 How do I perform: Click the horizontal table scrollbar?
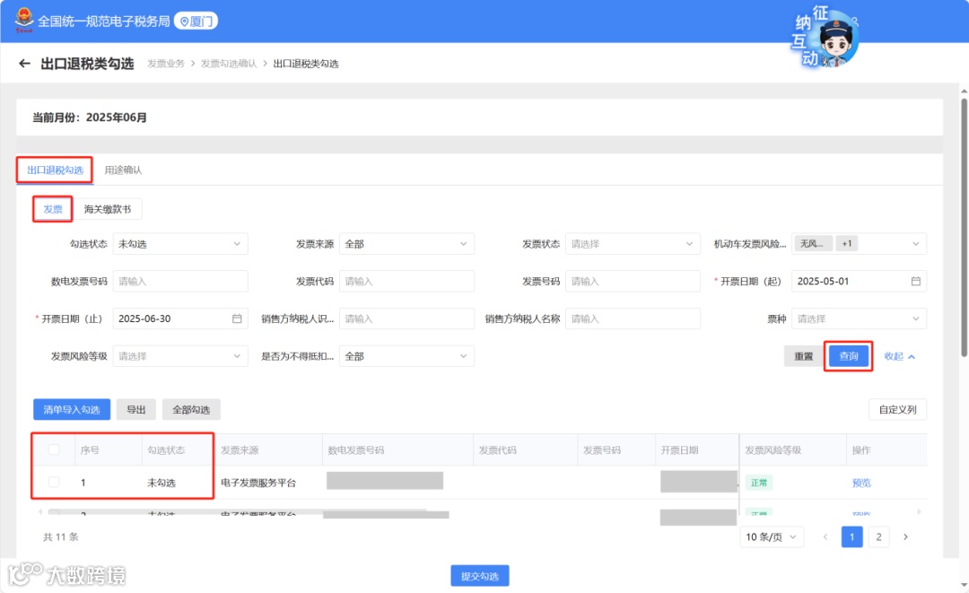tap(238, 511)
